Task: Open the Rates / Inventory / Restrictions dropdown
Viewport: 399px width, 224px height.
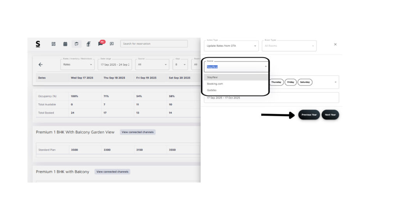Action: 77,65
